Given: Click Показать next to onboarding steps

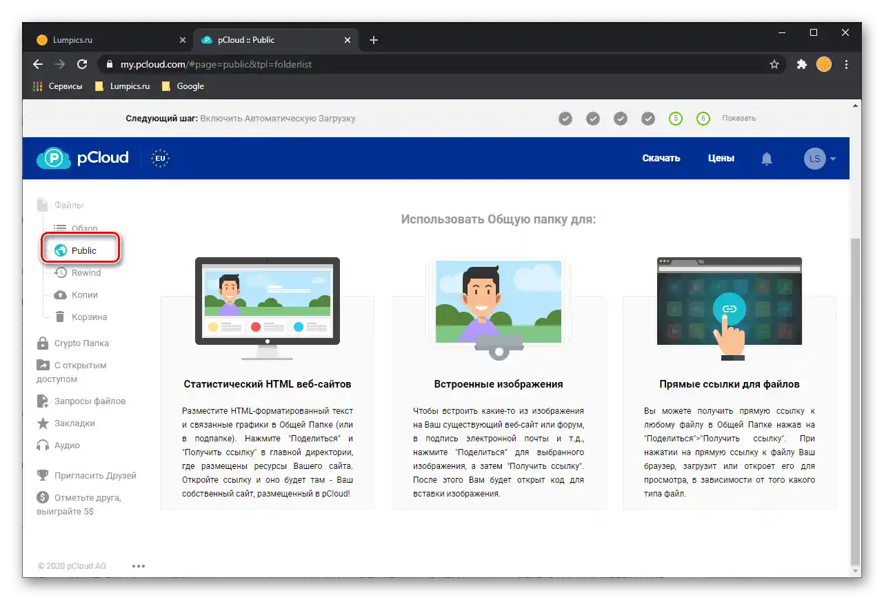Looking at the screenshot, I should tap(739, 119).
